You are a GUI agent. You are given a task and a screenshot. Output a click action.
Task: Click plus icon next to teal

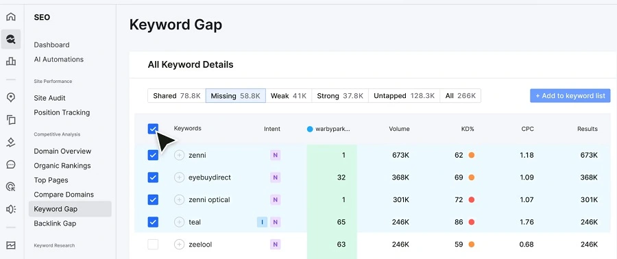(179, 222)
